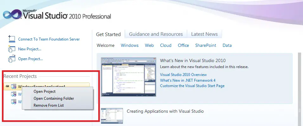Switch to the Guidance and Resources tab
Viewport: 303px width, 126px height.
[156, 34]
